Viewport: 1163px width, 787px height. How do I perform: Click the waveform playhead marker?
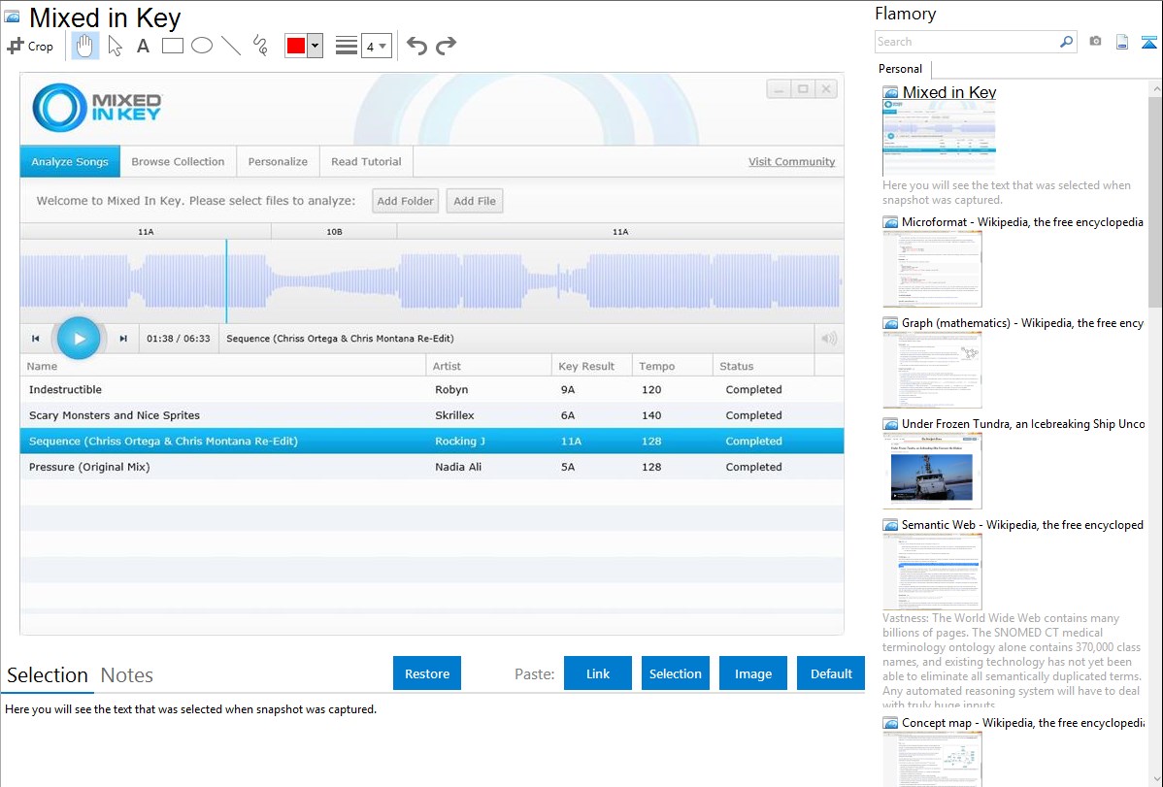226,281
